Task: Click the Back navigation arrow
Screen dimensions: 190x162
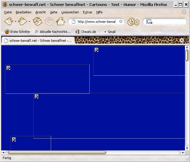Action: tap(8, 21)
